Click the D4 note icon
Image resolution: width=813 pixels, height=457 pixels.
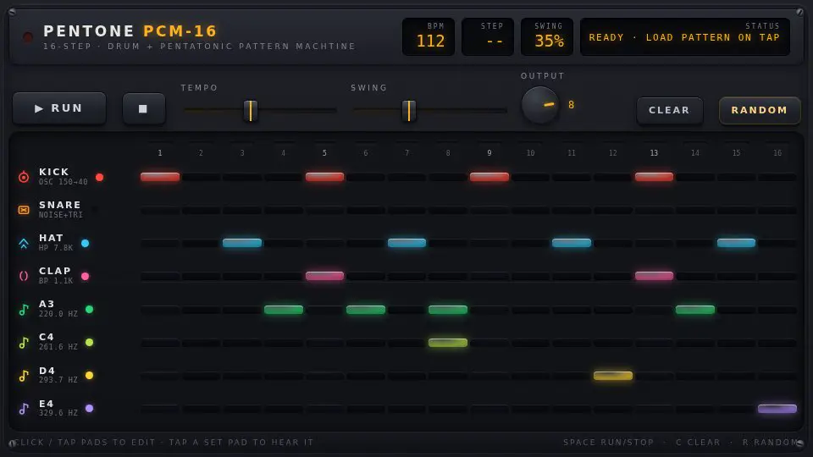24,376
